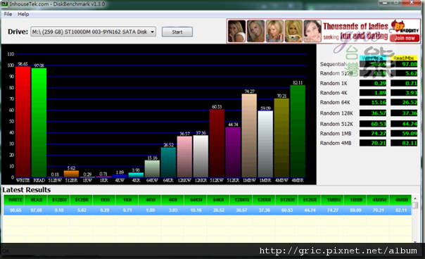Click scroll up arrow of results table
Screen dimensions: 425x259
(x=415, y=198)
